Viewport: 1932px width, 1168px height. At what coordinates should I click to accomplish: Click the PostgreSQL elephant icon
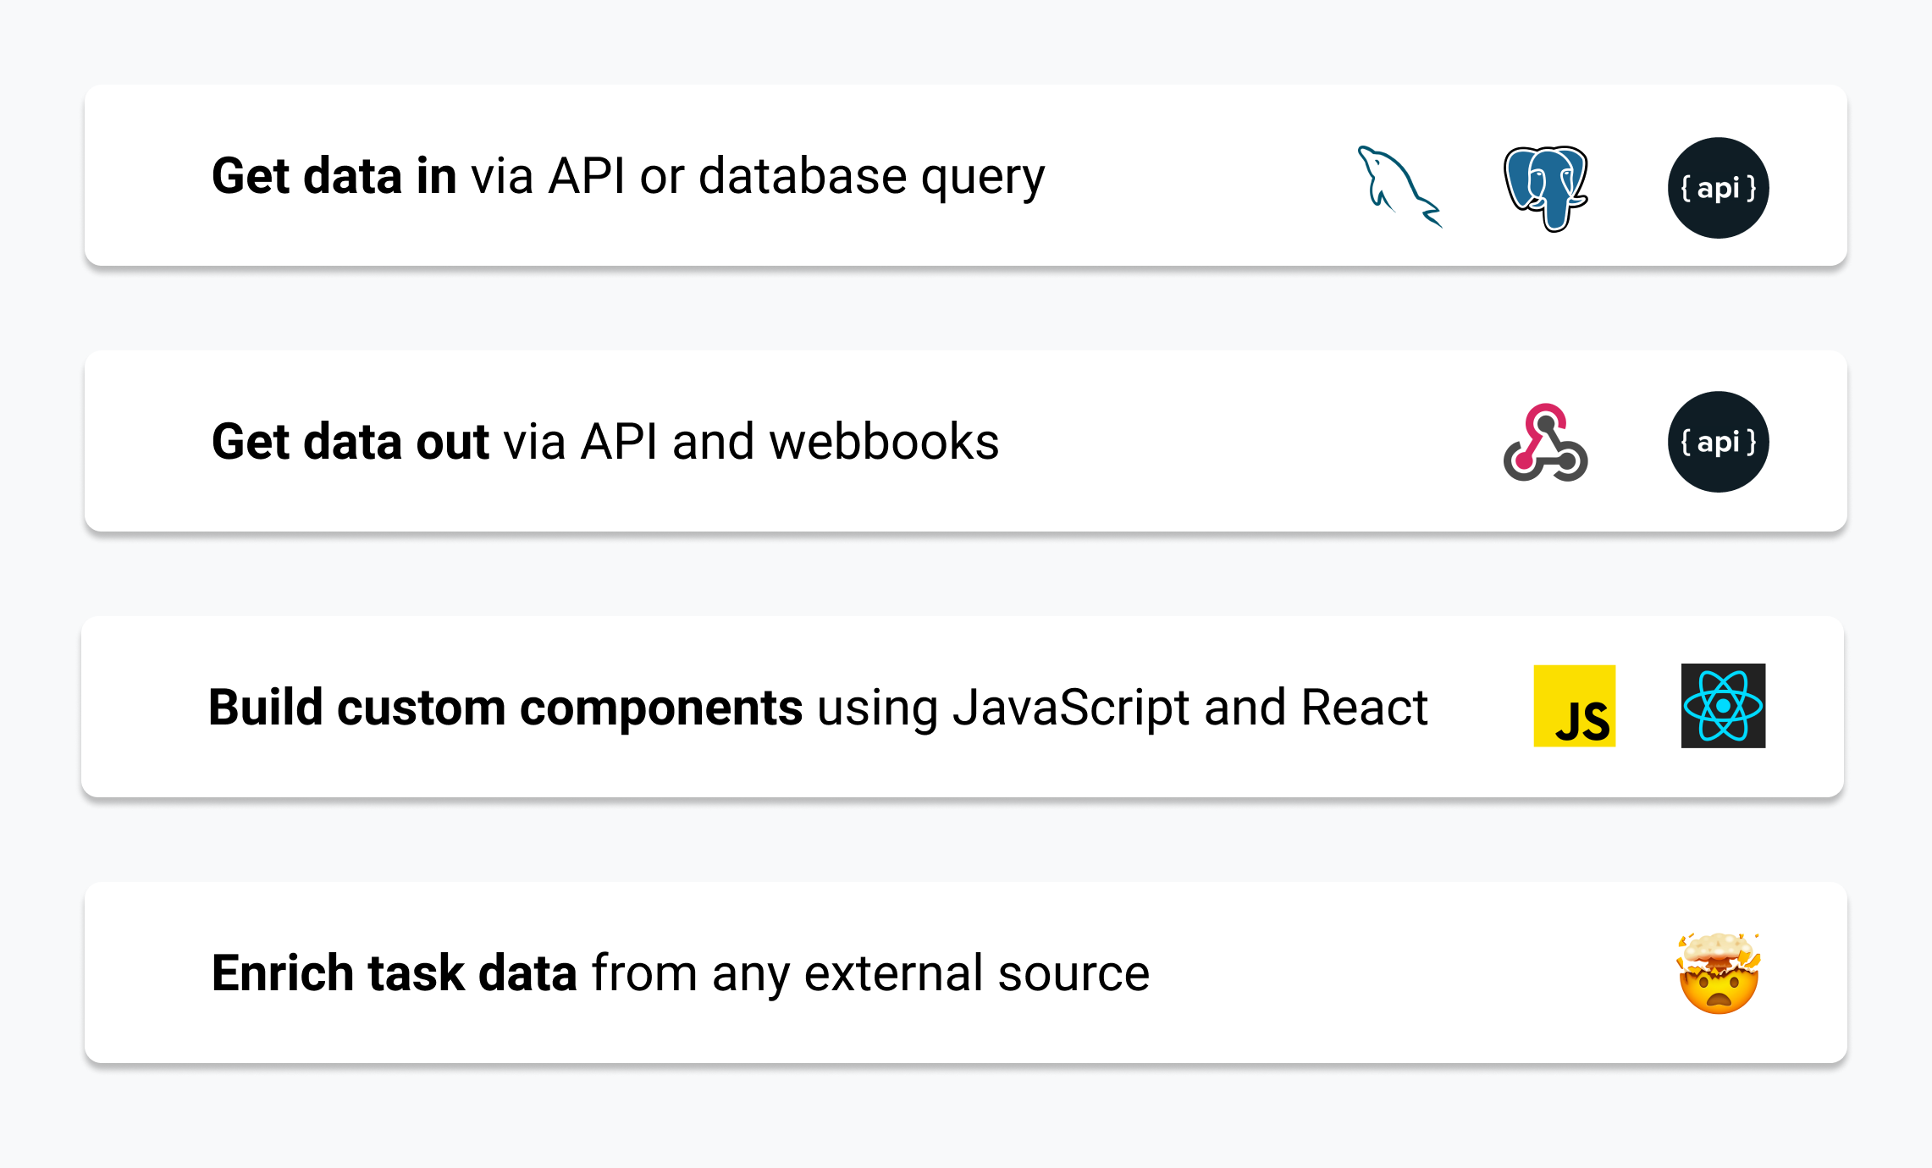[x=1546, y=188]
